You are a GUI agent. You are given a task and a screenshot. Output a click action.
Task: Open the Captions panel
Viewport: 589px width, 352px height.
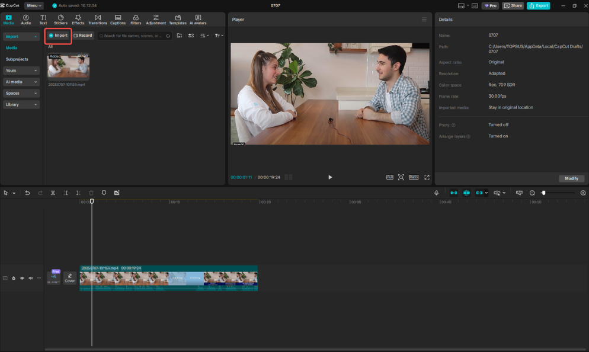[117, 18]
